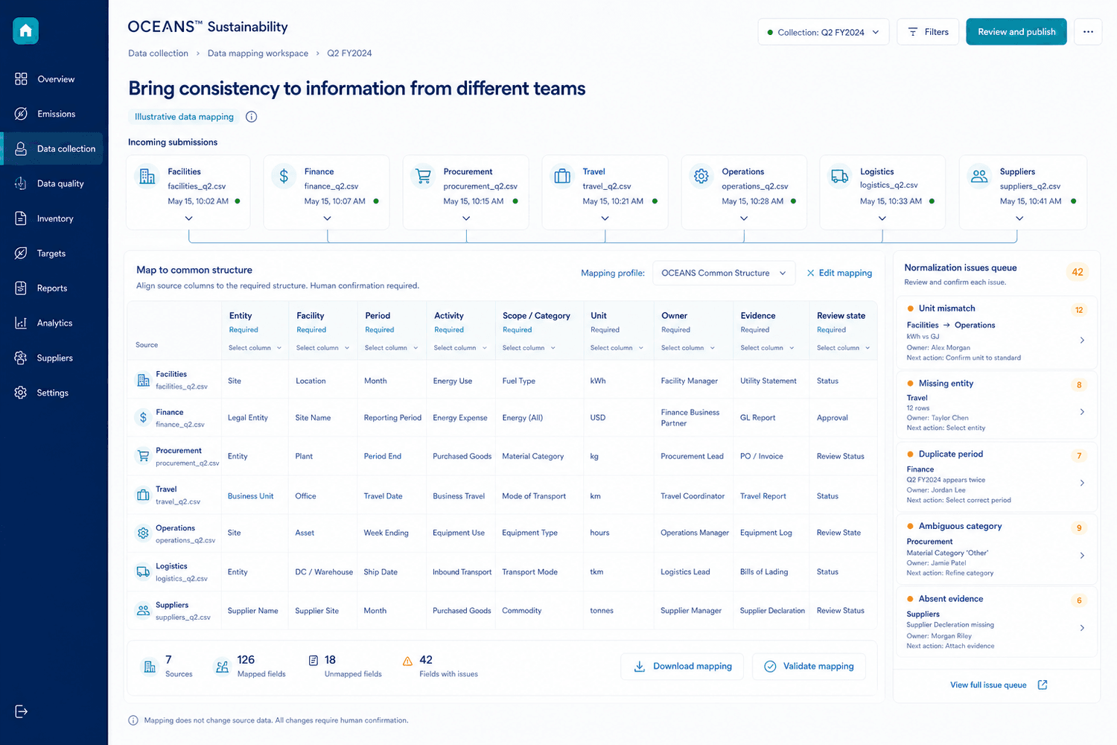
Task: Click Edit mapping
Action: pyautogui.click(x=839, y=273)
